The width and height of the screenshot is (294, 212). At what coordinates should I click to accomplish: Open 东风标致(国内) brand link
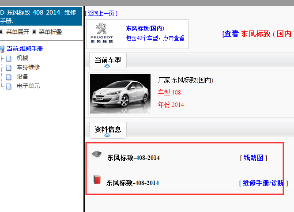point(145,28)
